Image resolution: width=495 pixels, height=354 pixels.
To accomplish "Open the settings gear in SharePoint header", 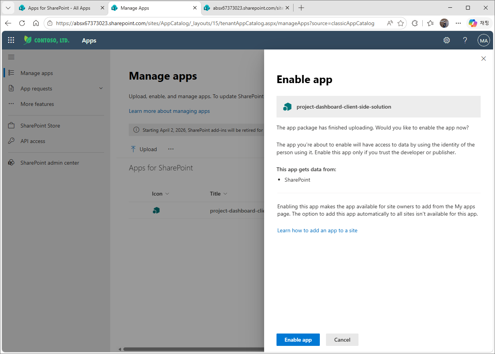I will click(447, 40).
